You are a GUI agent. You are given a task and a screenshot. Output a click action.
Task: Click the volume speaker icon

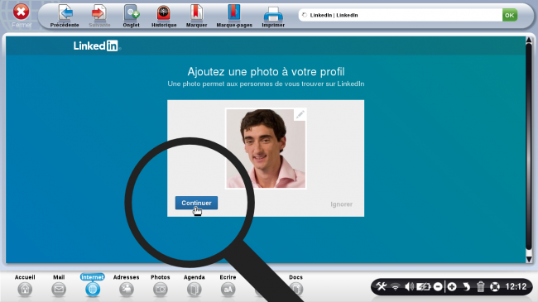[409, 286]
